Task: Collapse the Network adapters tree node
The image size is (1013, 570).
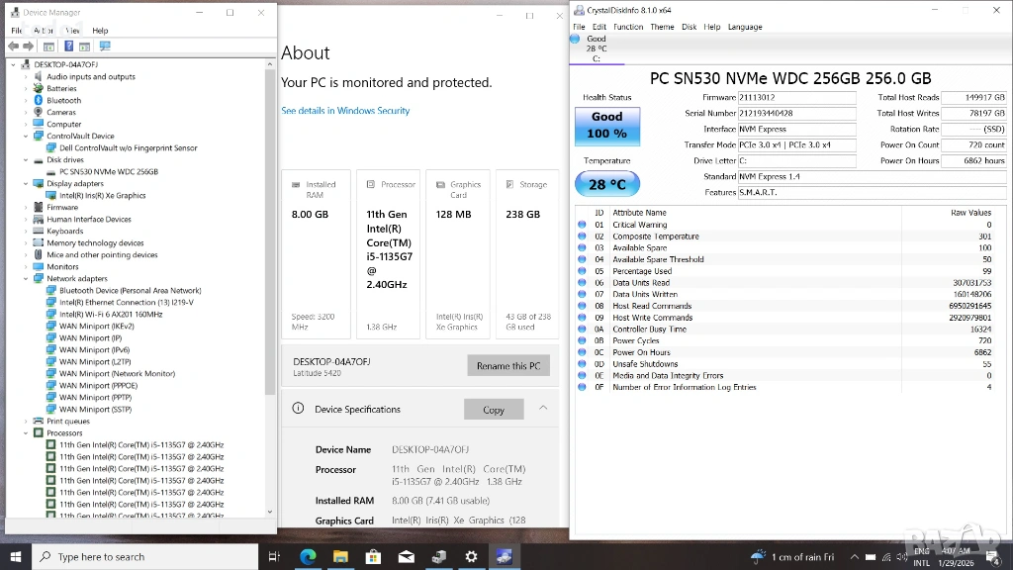Action: 27,279
